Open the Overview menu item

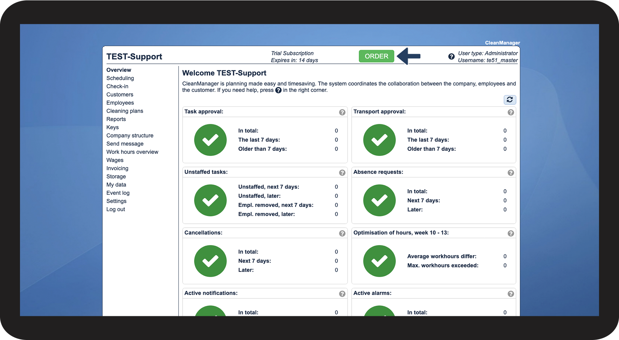(119, 70)
